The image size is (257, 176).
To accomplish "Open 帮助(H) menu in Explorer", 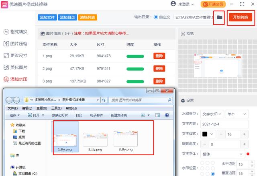I will tap(71, 108).
